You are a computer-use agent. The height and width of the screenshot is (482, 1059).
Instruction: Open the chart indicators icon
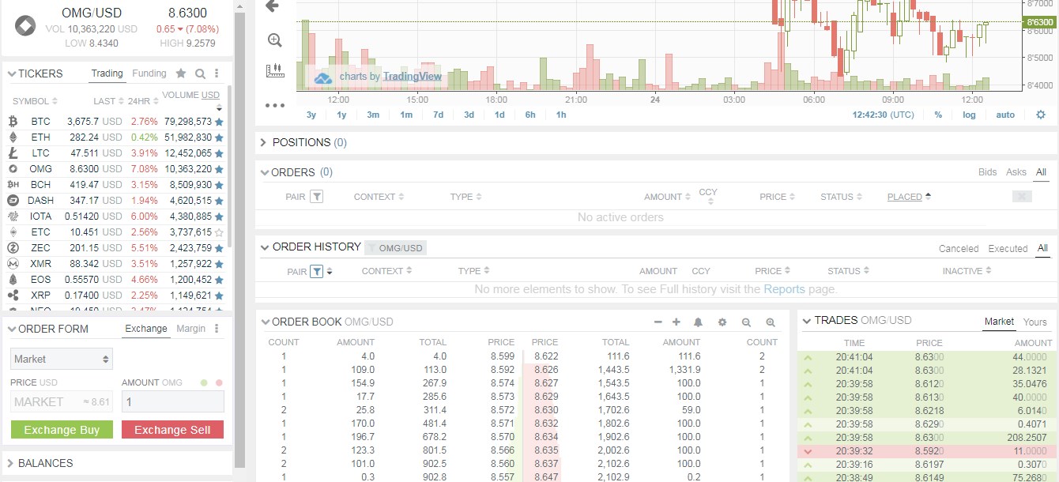275,70
